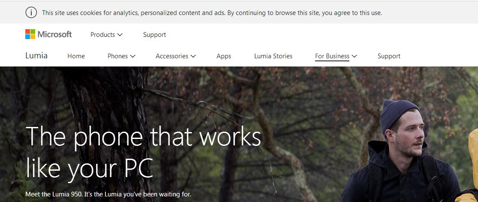This screenshot has height=202, width=478.
Task: Open the Phones navigation menu
Action: click(121, 56)
